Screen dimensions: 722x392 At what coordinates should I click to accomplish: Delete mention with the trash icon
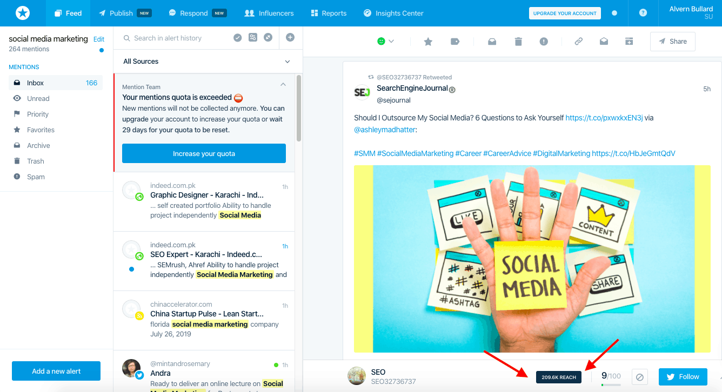(x=518, y=42)
